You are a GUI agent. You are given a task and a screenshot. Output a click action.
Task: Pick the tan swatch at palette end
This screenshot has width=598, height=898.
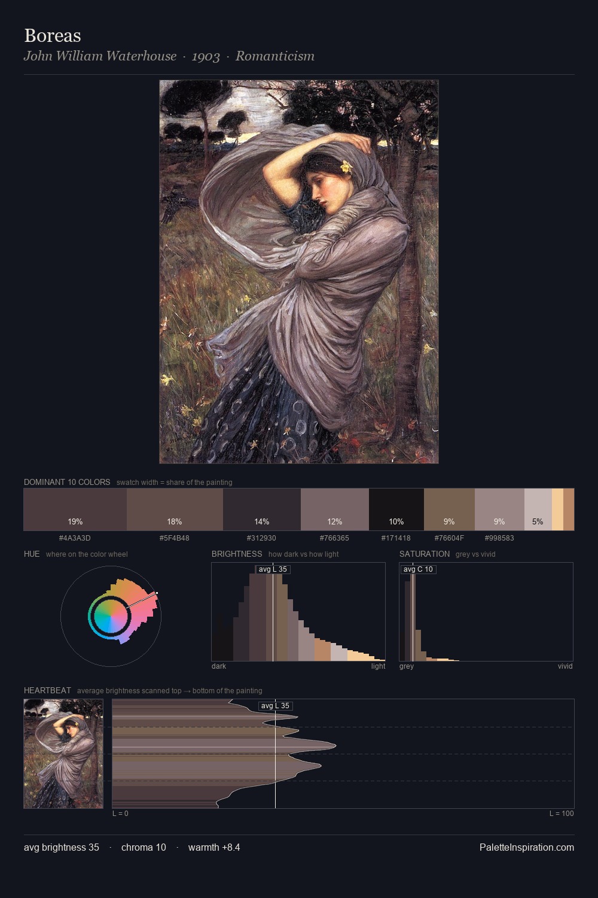(569, 509)
